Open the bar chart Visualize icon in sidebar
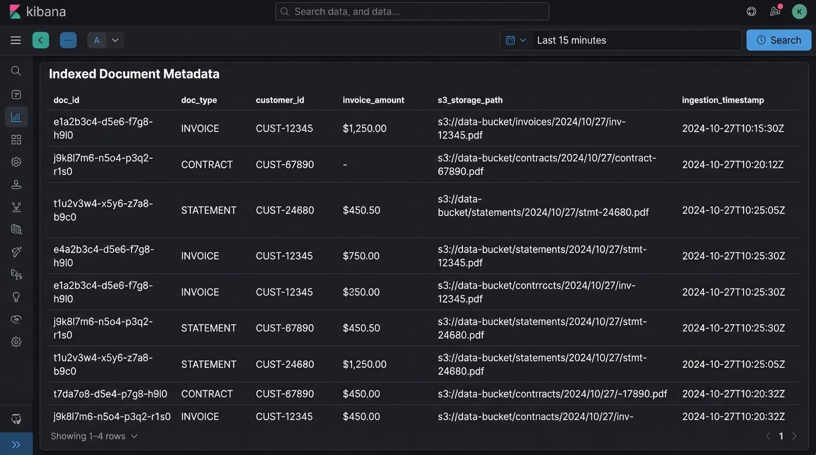 click(16, 117)
